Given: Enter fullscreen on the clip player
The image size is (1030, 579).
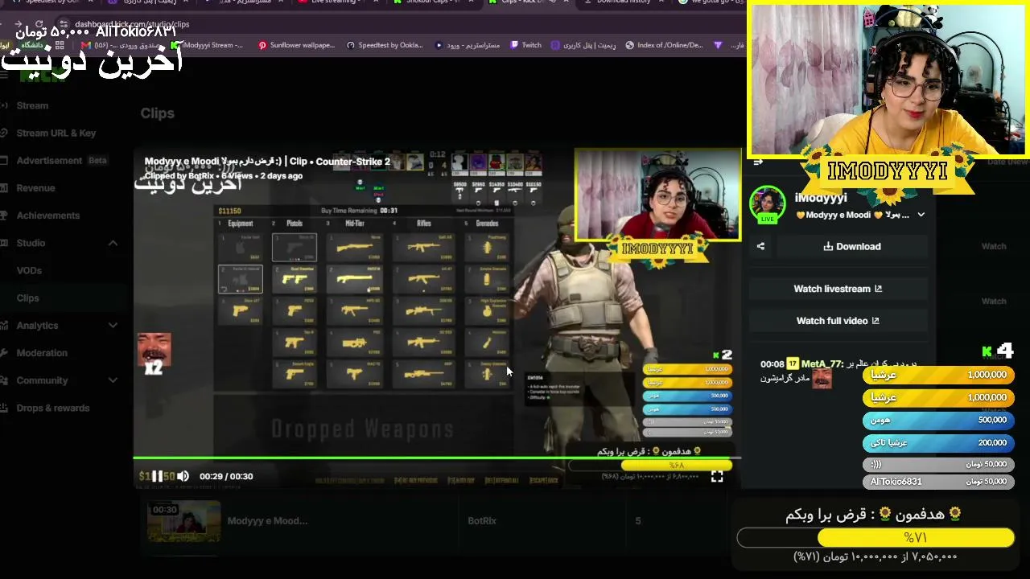Looking at the screenshot, I should point(717,477).
